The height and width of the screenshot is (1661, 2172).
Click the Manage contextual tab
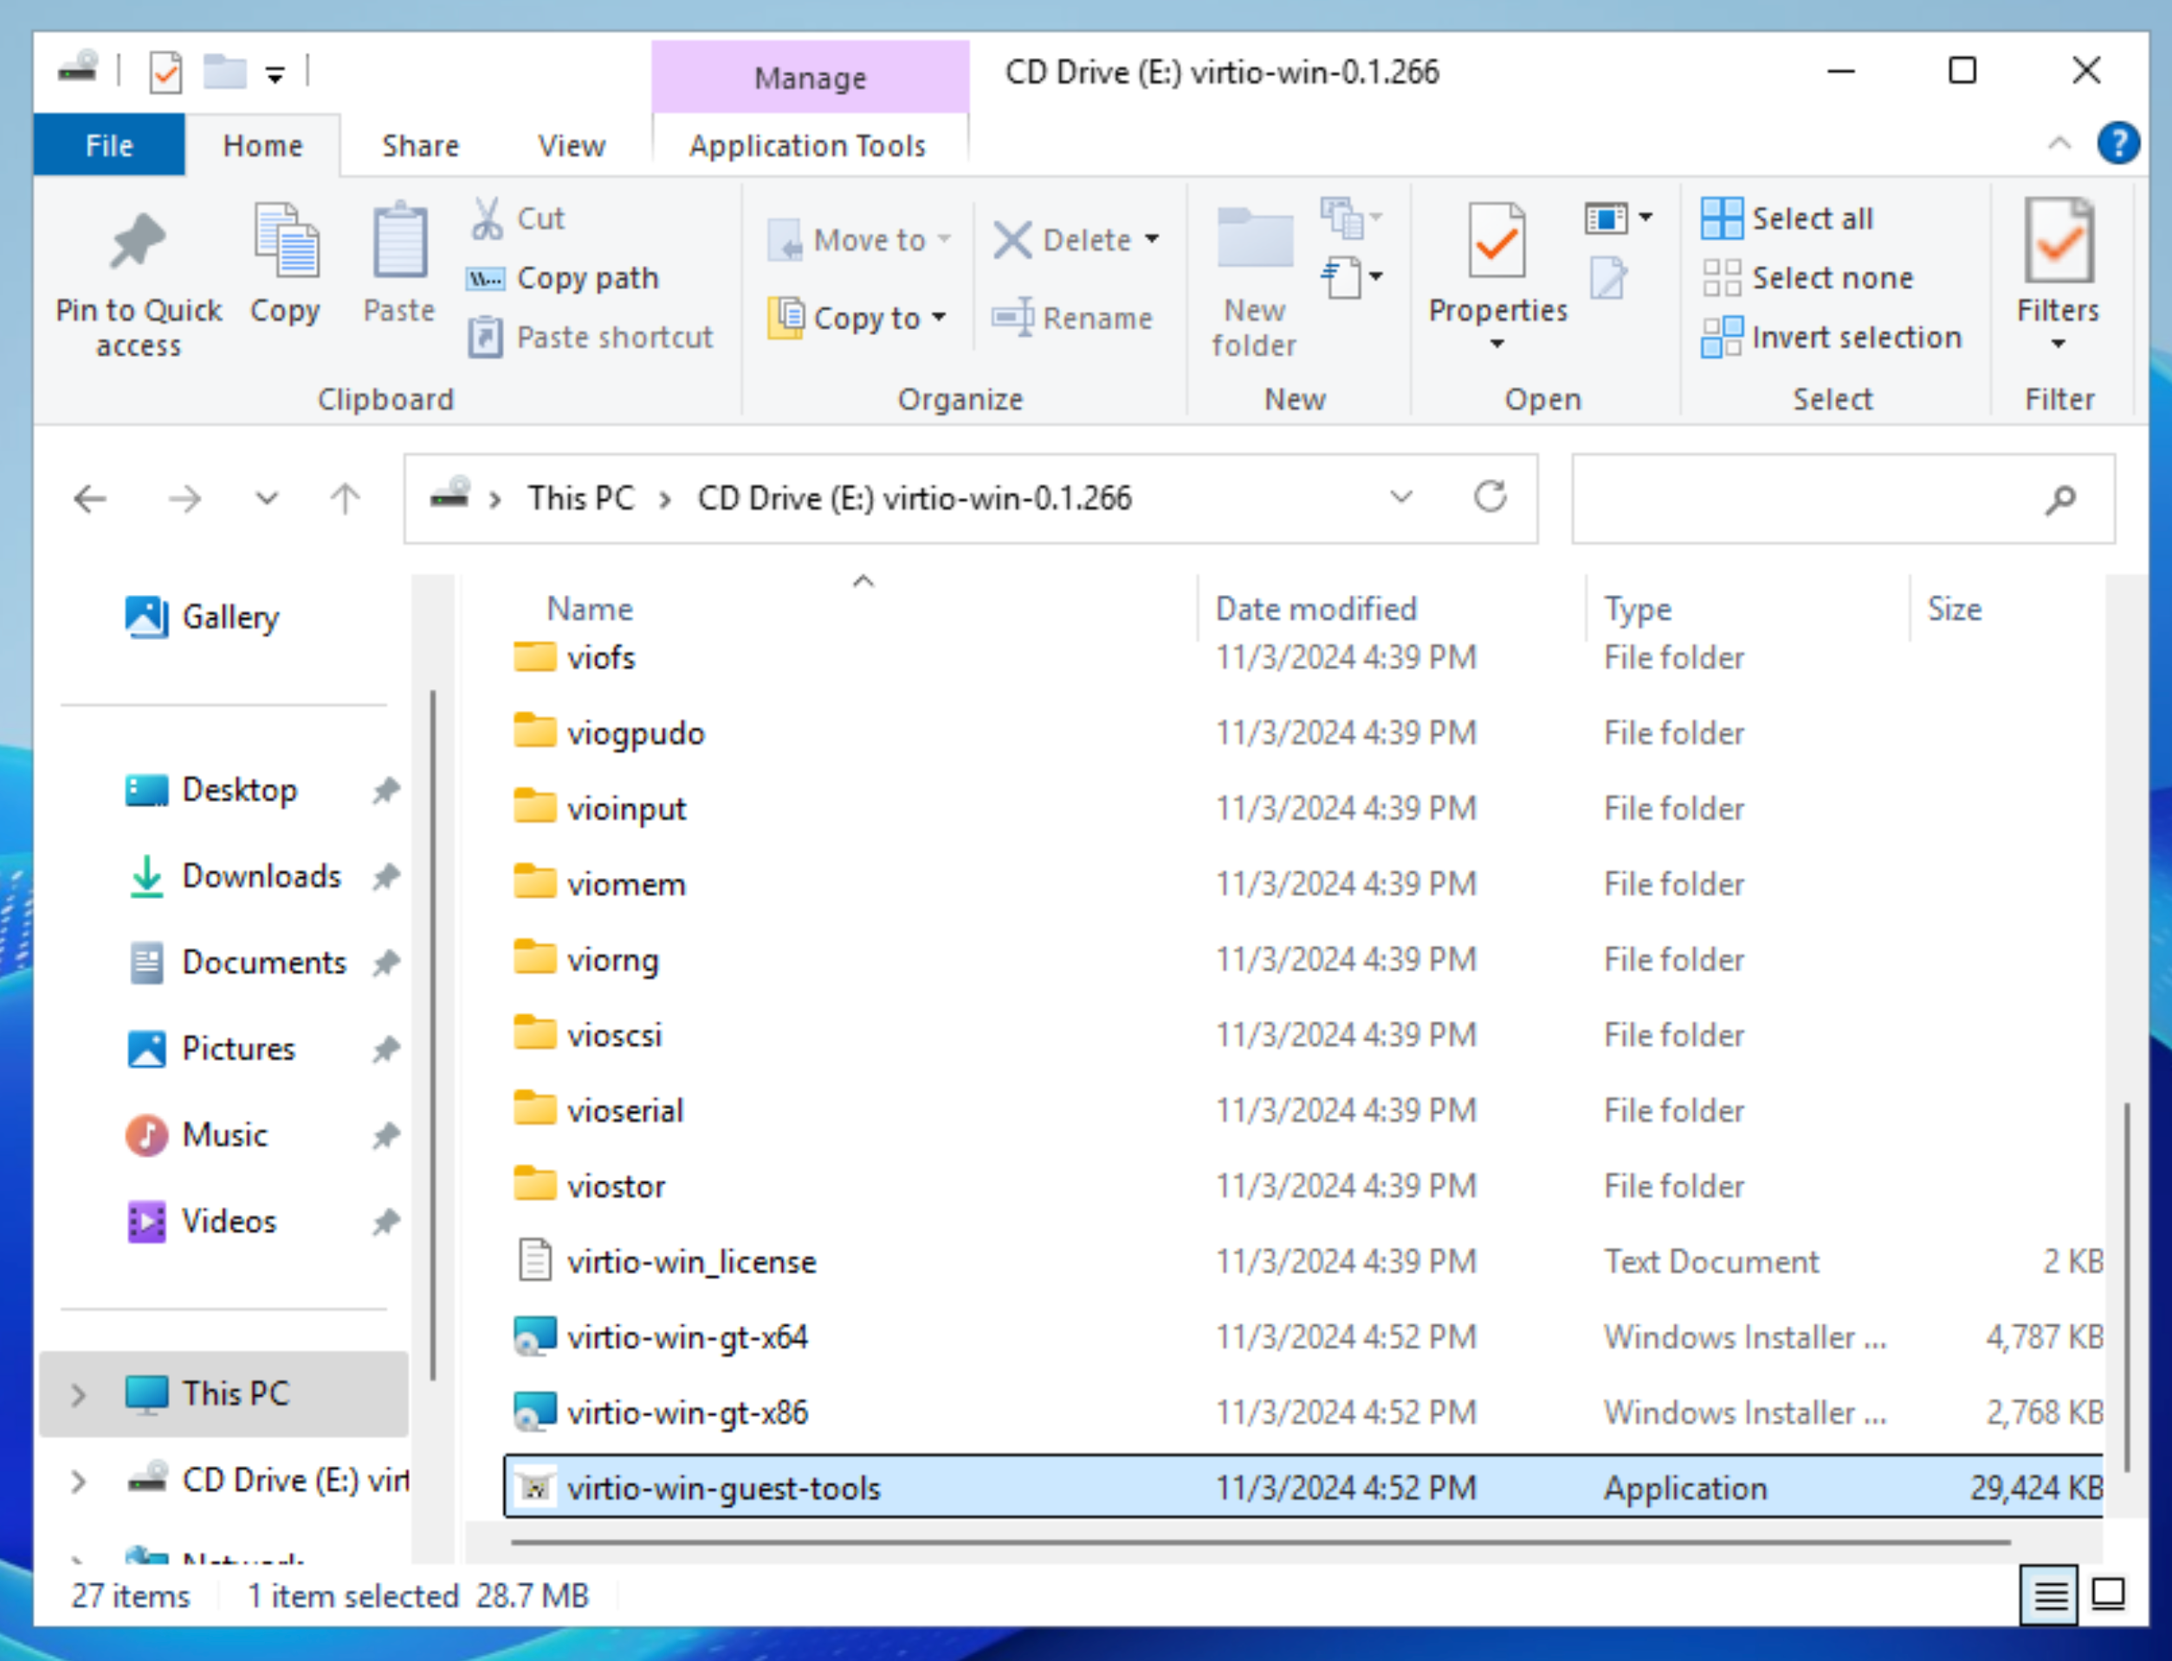point(810,77)
